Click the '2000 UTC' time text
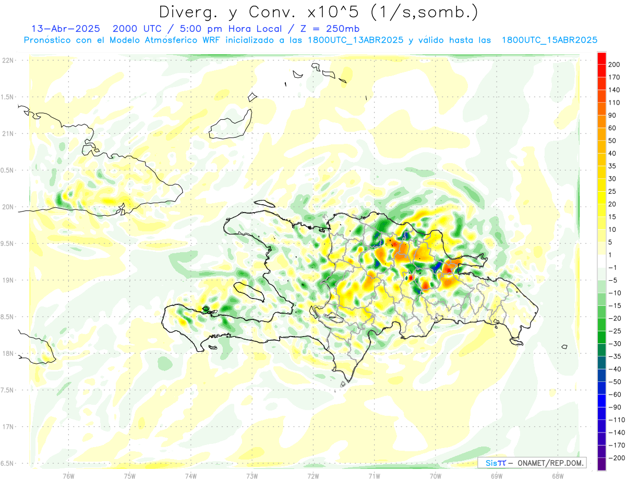This screenshot has height=483, width=626. coord(136,28)
